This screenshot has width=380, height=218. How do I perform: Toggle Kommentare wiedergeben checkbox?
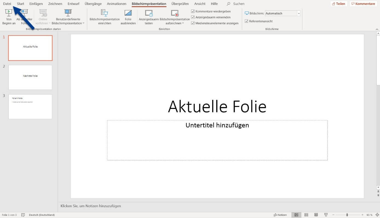coord(193,11)
